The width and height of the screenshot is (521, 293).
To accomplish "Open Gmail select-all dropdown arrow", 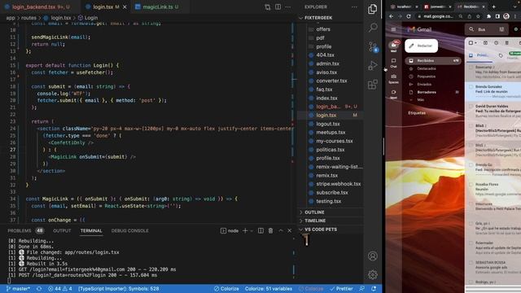I will [475, 43].
